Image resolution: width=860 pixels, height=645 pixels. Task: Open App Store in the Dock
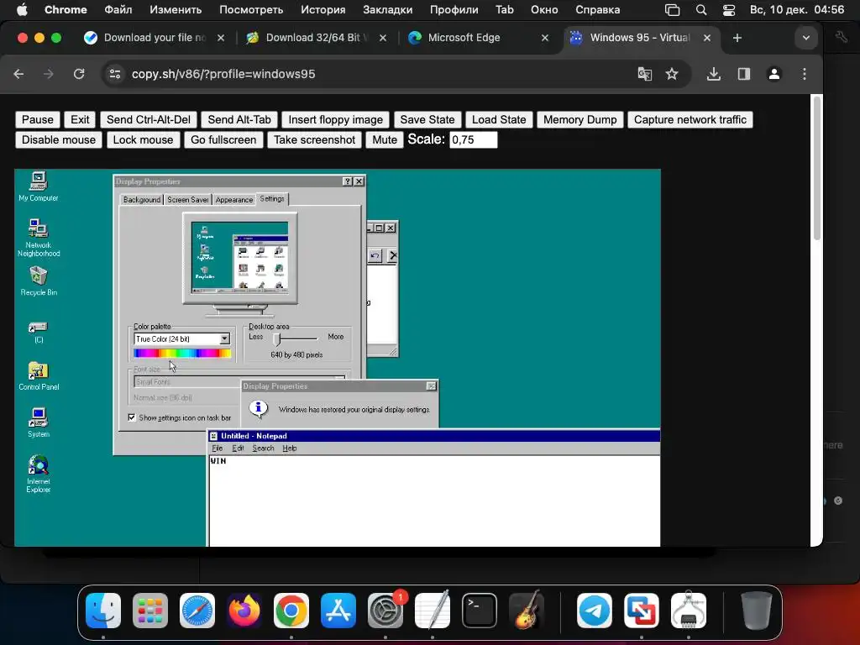click(x=338, y=611)
